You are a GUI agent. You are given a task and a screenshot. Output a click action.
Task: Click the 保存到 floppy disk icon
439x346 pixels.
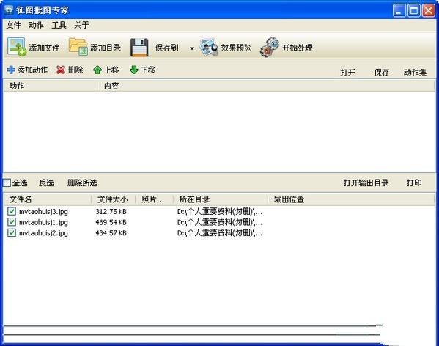coord(139,48)
